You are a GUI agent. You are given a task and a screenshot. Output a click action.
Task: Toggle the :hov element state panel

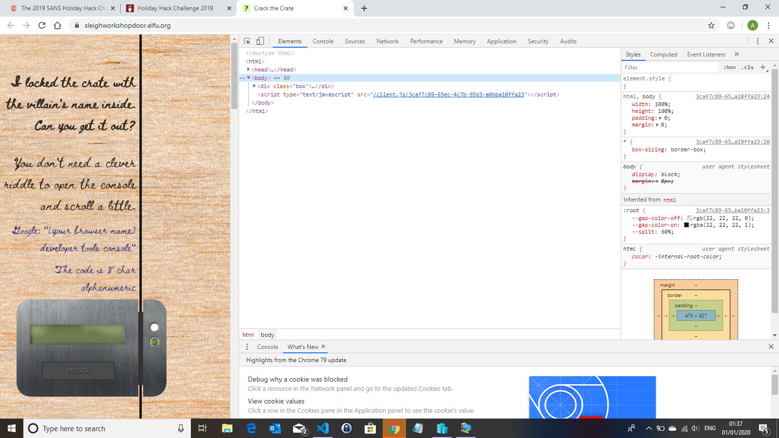click(729, 68)
